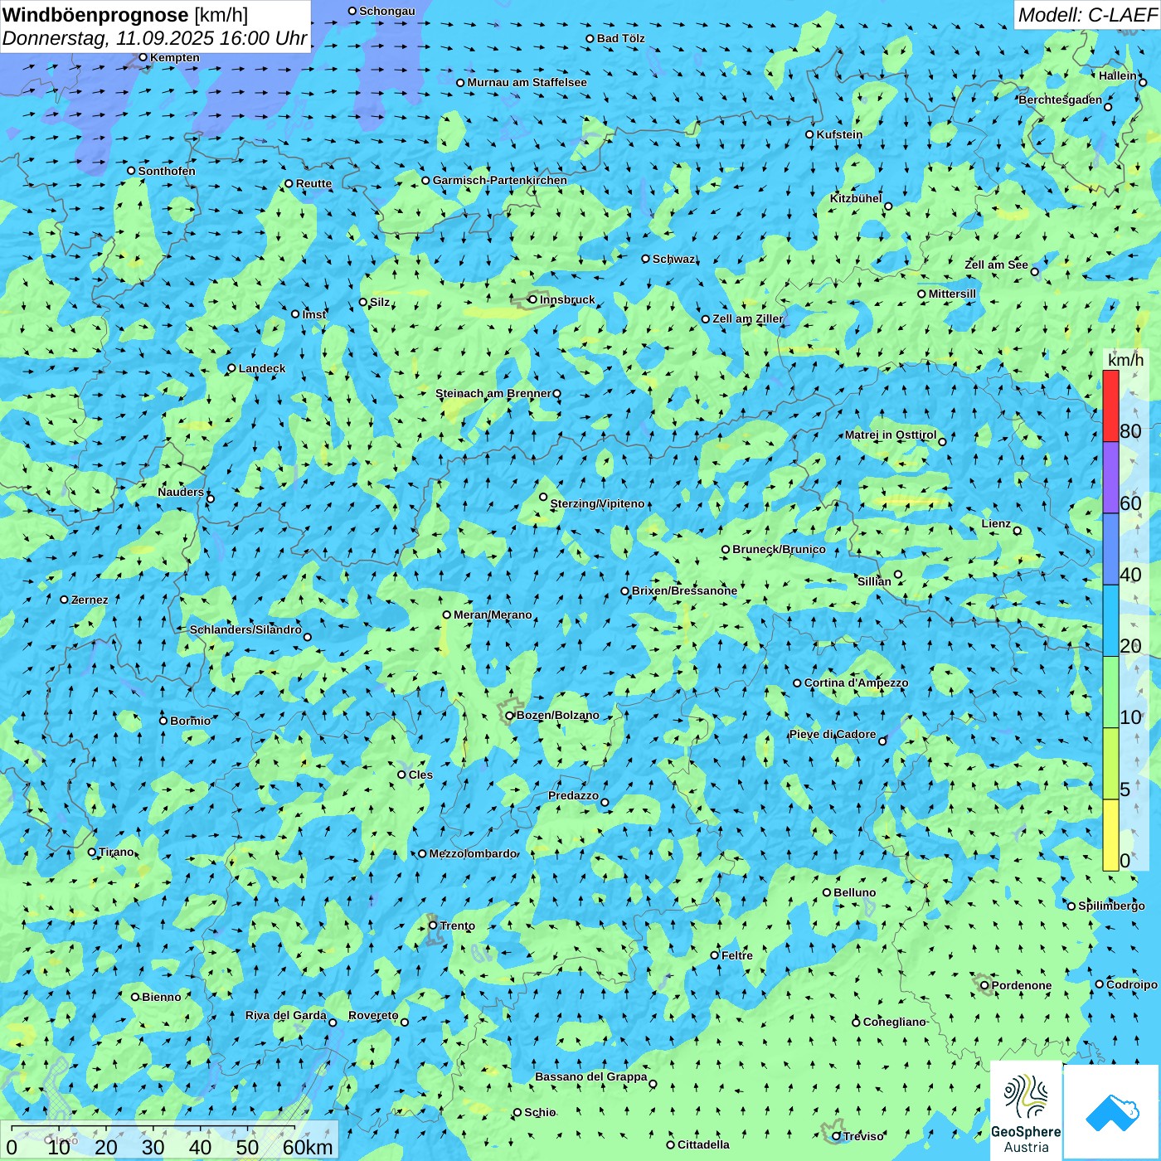Click the Modell: C-LAEF label
This screenshot has width=1161, height=1161.
(x=1087, y=15)
